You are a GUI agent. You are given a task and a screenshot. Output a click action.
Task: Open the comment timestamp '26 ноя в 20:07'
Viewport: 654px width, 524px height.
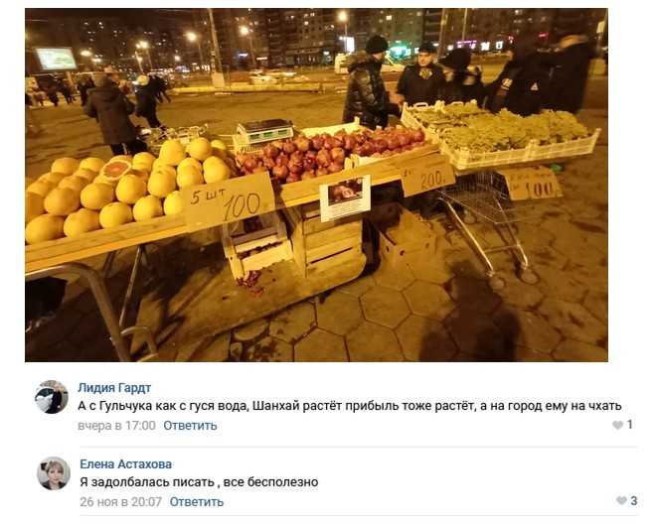coord(120,501)
